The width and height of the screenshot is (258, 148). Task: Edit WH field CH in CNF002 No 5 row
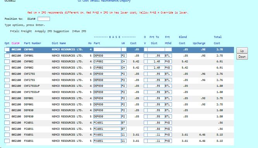pyautogui.click(x=124, y=68)
